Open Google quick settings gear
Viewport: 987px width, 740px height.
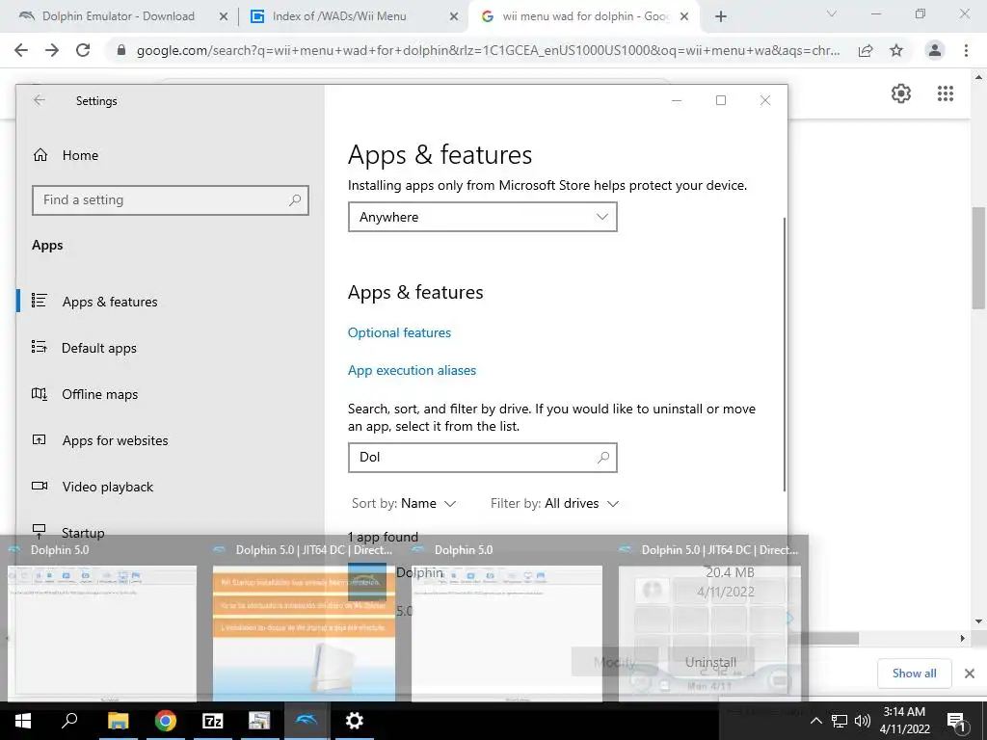pos(901,93)
